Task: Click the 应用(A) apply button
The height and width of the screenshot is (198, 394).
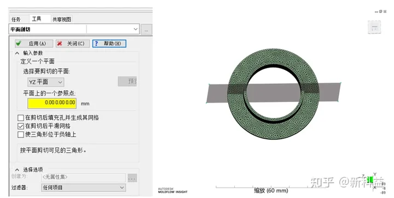Action: 34,44
